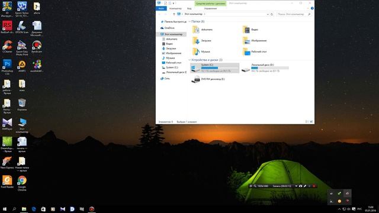Click pencil draw icon in Bandicam bar

(305, 186)
